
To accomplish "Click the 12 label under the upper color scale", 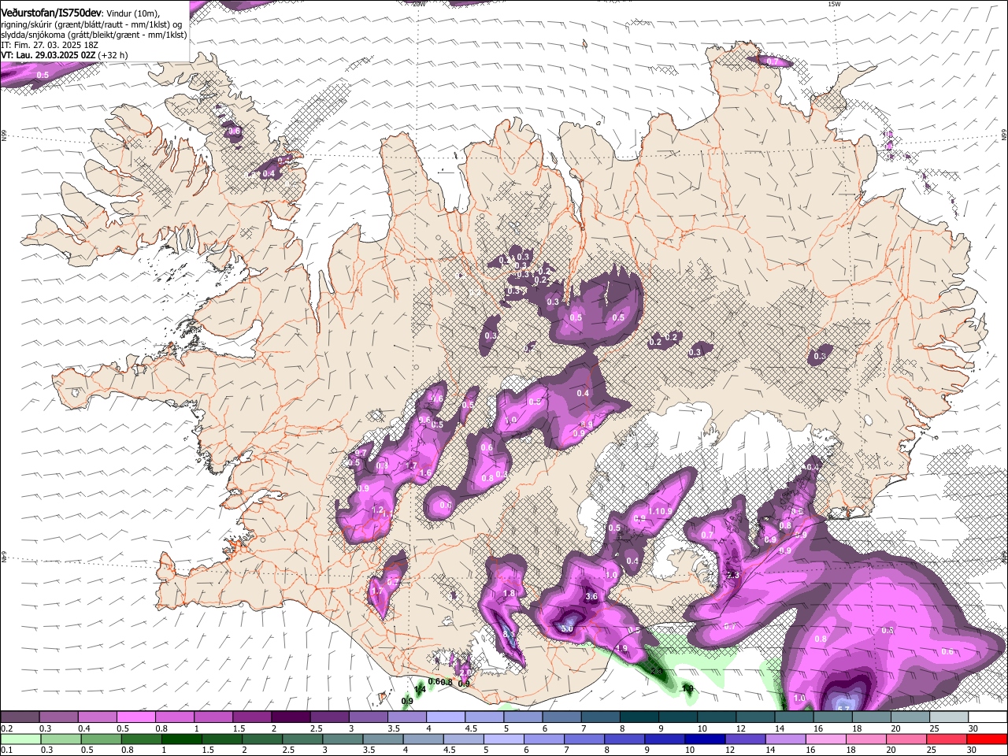I will click(x=740, y=728).
